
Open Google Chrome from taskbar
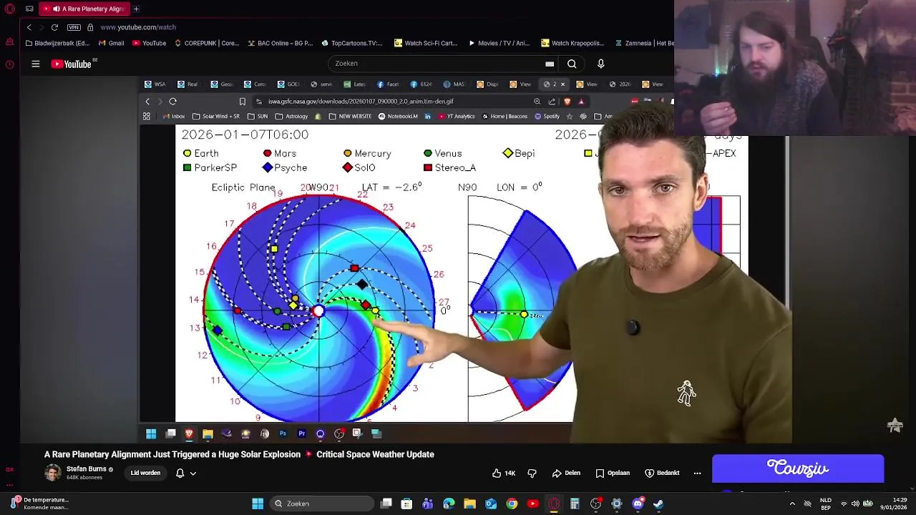512,504
